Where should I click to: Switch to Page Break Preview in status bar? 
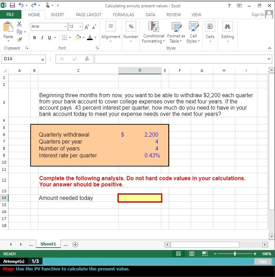(x=205, y=254)
